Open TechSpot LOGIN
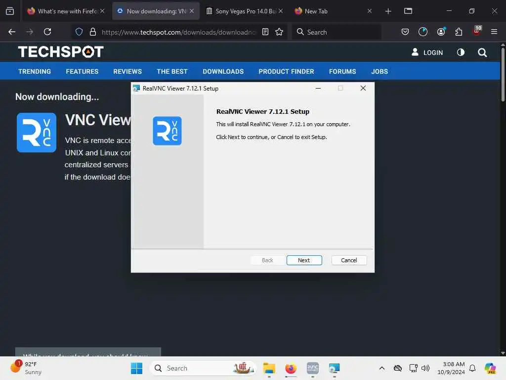Screen dimensions: 506x380 427,52
